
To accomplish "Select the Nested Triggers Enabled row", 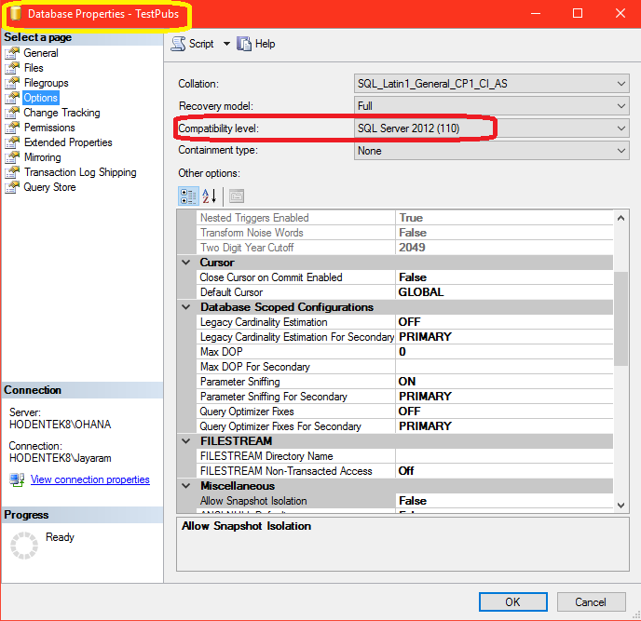I will (x=404, y=218).
